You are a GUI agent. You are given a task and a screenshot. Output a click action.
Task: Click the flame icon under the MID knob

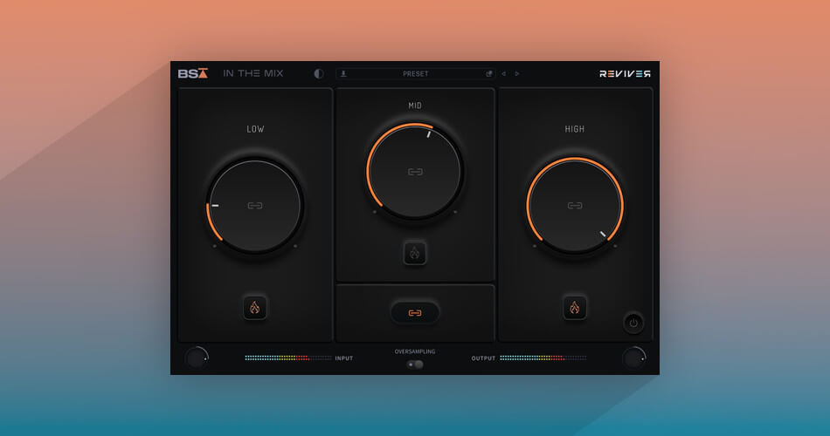(415, 253)
